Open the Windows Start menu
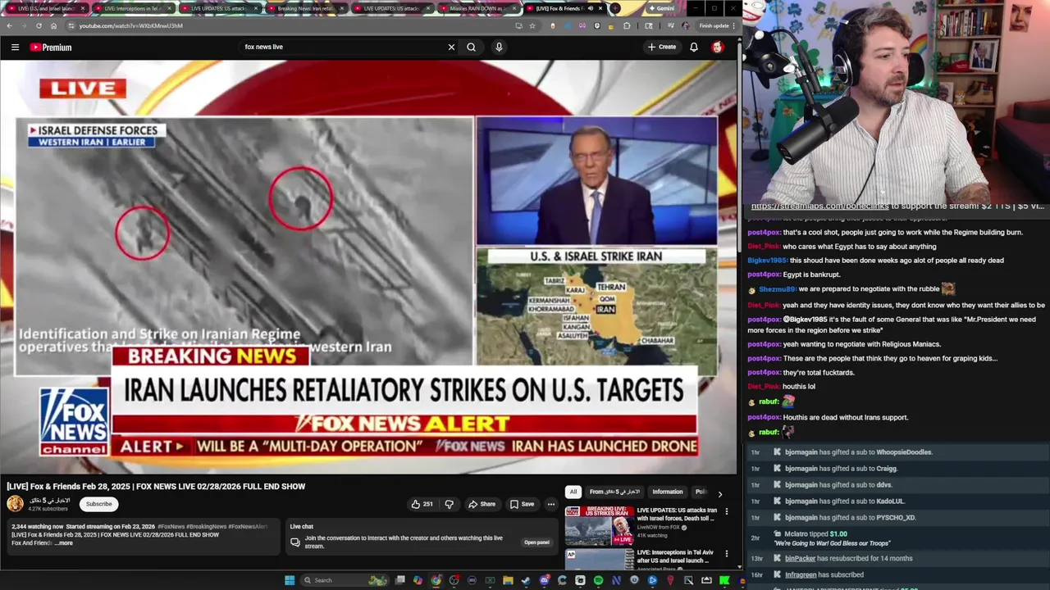 pyautogui.click(x=289, y=580)
